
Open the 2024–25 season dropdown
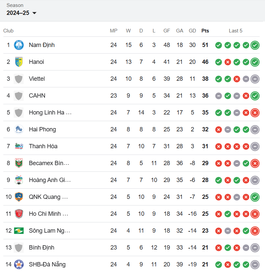coord(22,13)
